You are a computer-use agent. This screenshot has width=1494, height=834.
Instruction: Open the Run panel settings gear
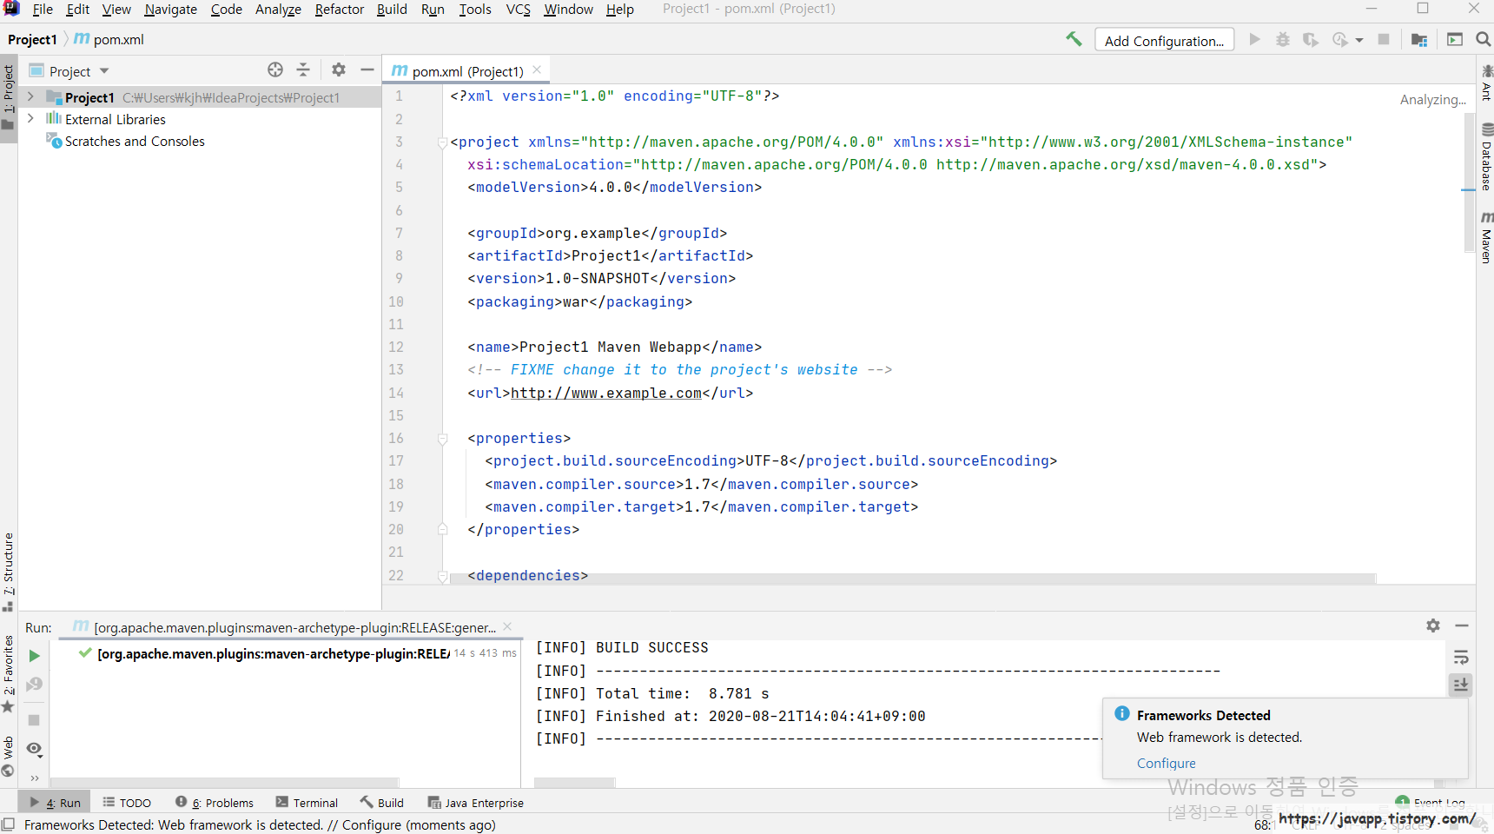(1433, 625)
